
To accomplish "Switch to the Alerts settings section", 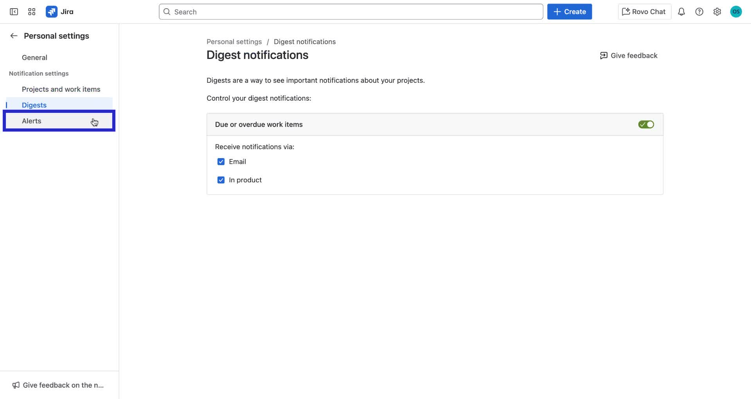I will tap(31, 121).
